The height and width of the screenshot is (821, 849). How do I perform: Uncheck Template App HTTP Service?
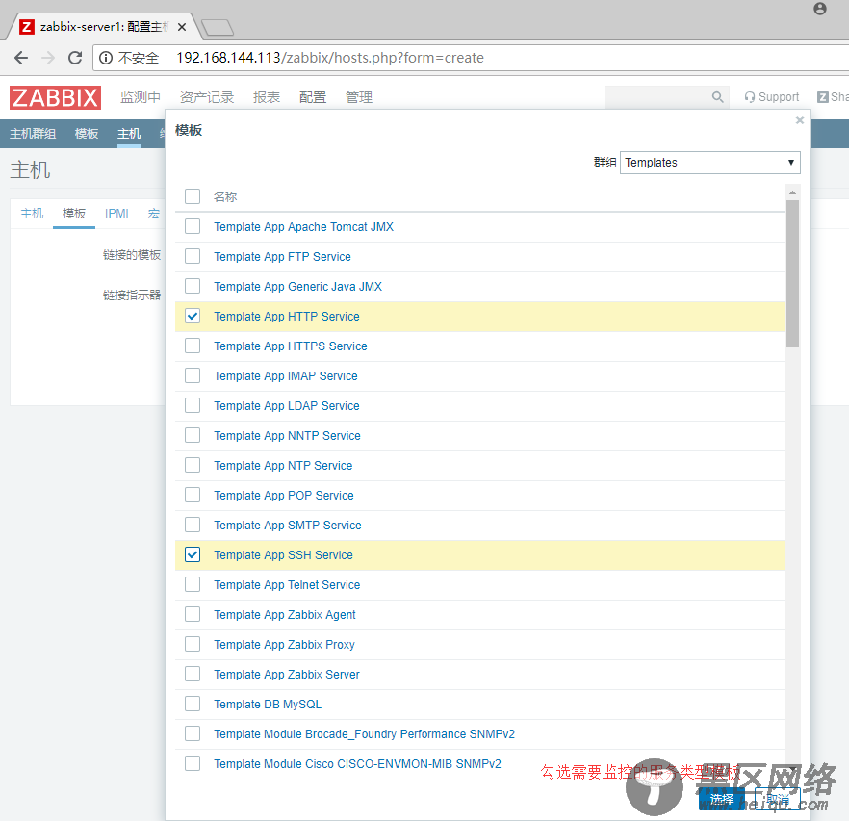pyautogui.click(x=193, y=316)
